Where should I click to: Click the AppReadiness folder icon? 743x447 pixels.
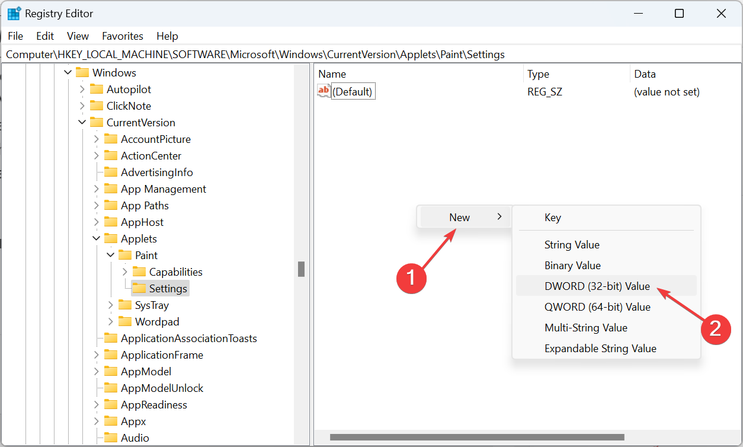pos(111,405)
